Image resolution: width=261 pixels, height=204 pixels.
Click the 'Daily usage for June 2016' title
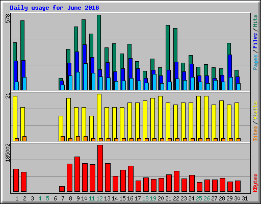tap(55, 8)
